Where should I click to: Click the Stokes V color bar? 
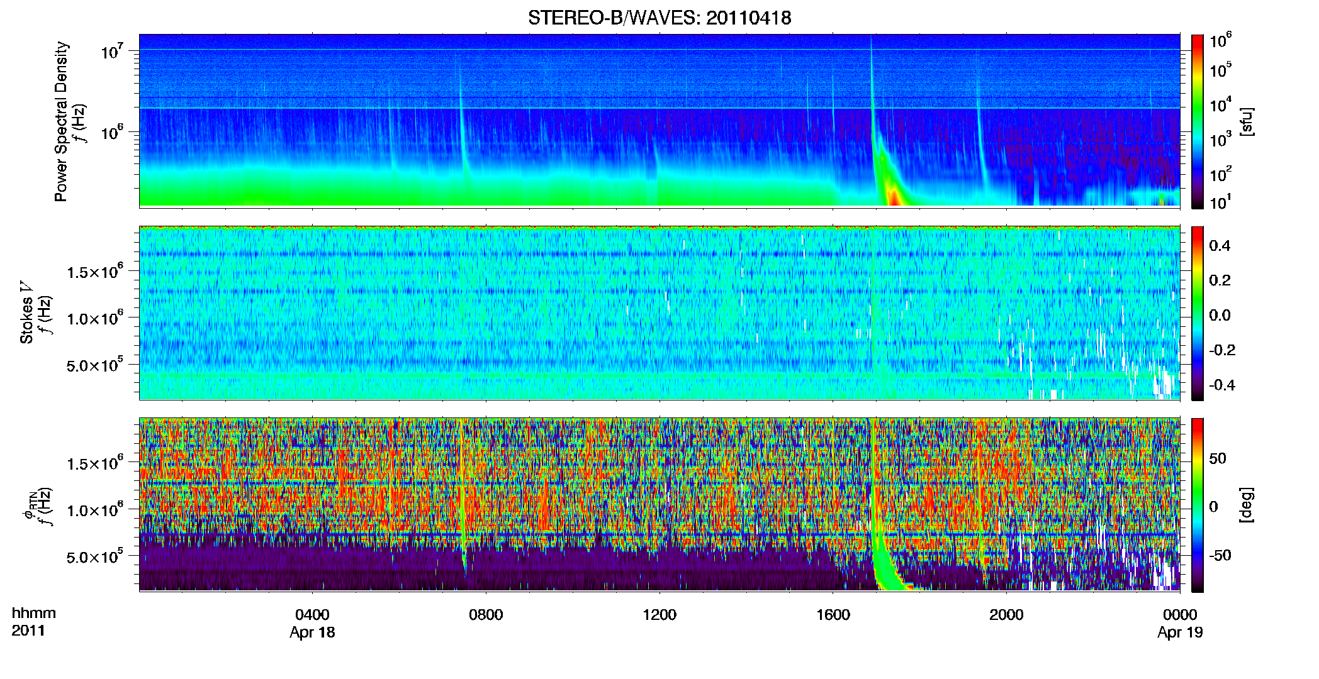[1198, 313]
